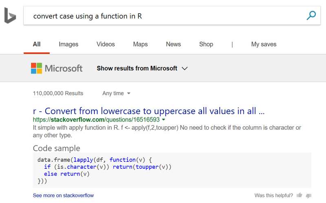Click inside the search query field
Viewport: 326px width, 203px height.
click(163, 16)
